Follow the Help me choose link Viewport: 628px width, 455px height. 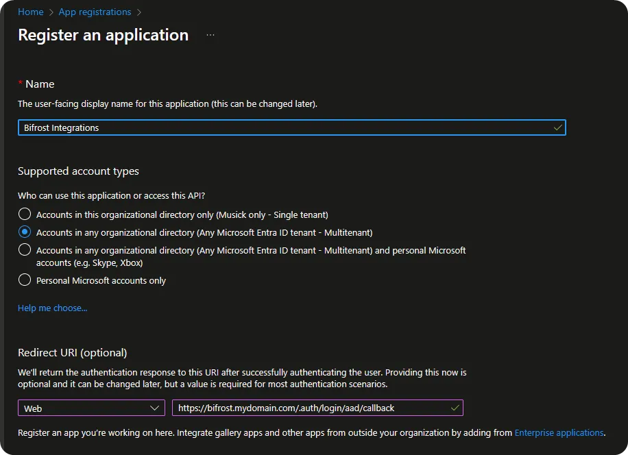coord(52,308)
